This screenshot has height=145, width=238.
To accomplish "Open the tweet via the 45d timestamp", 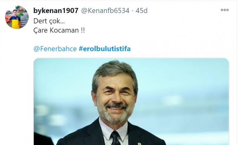I will point(142,10).
